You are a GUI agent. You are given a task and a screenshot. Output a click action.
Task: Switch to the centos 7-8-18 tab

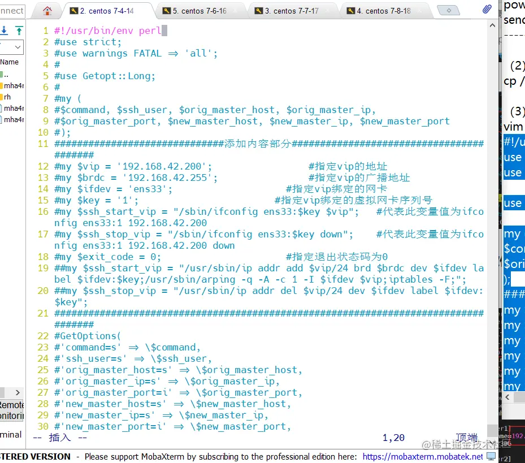pos(383,11)
